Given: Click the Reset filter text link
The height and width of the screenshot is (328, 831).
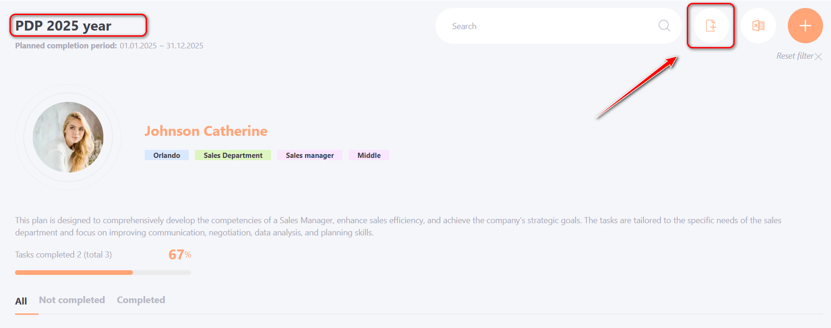Looking at the screenshot, I should [x=794, y=56].
